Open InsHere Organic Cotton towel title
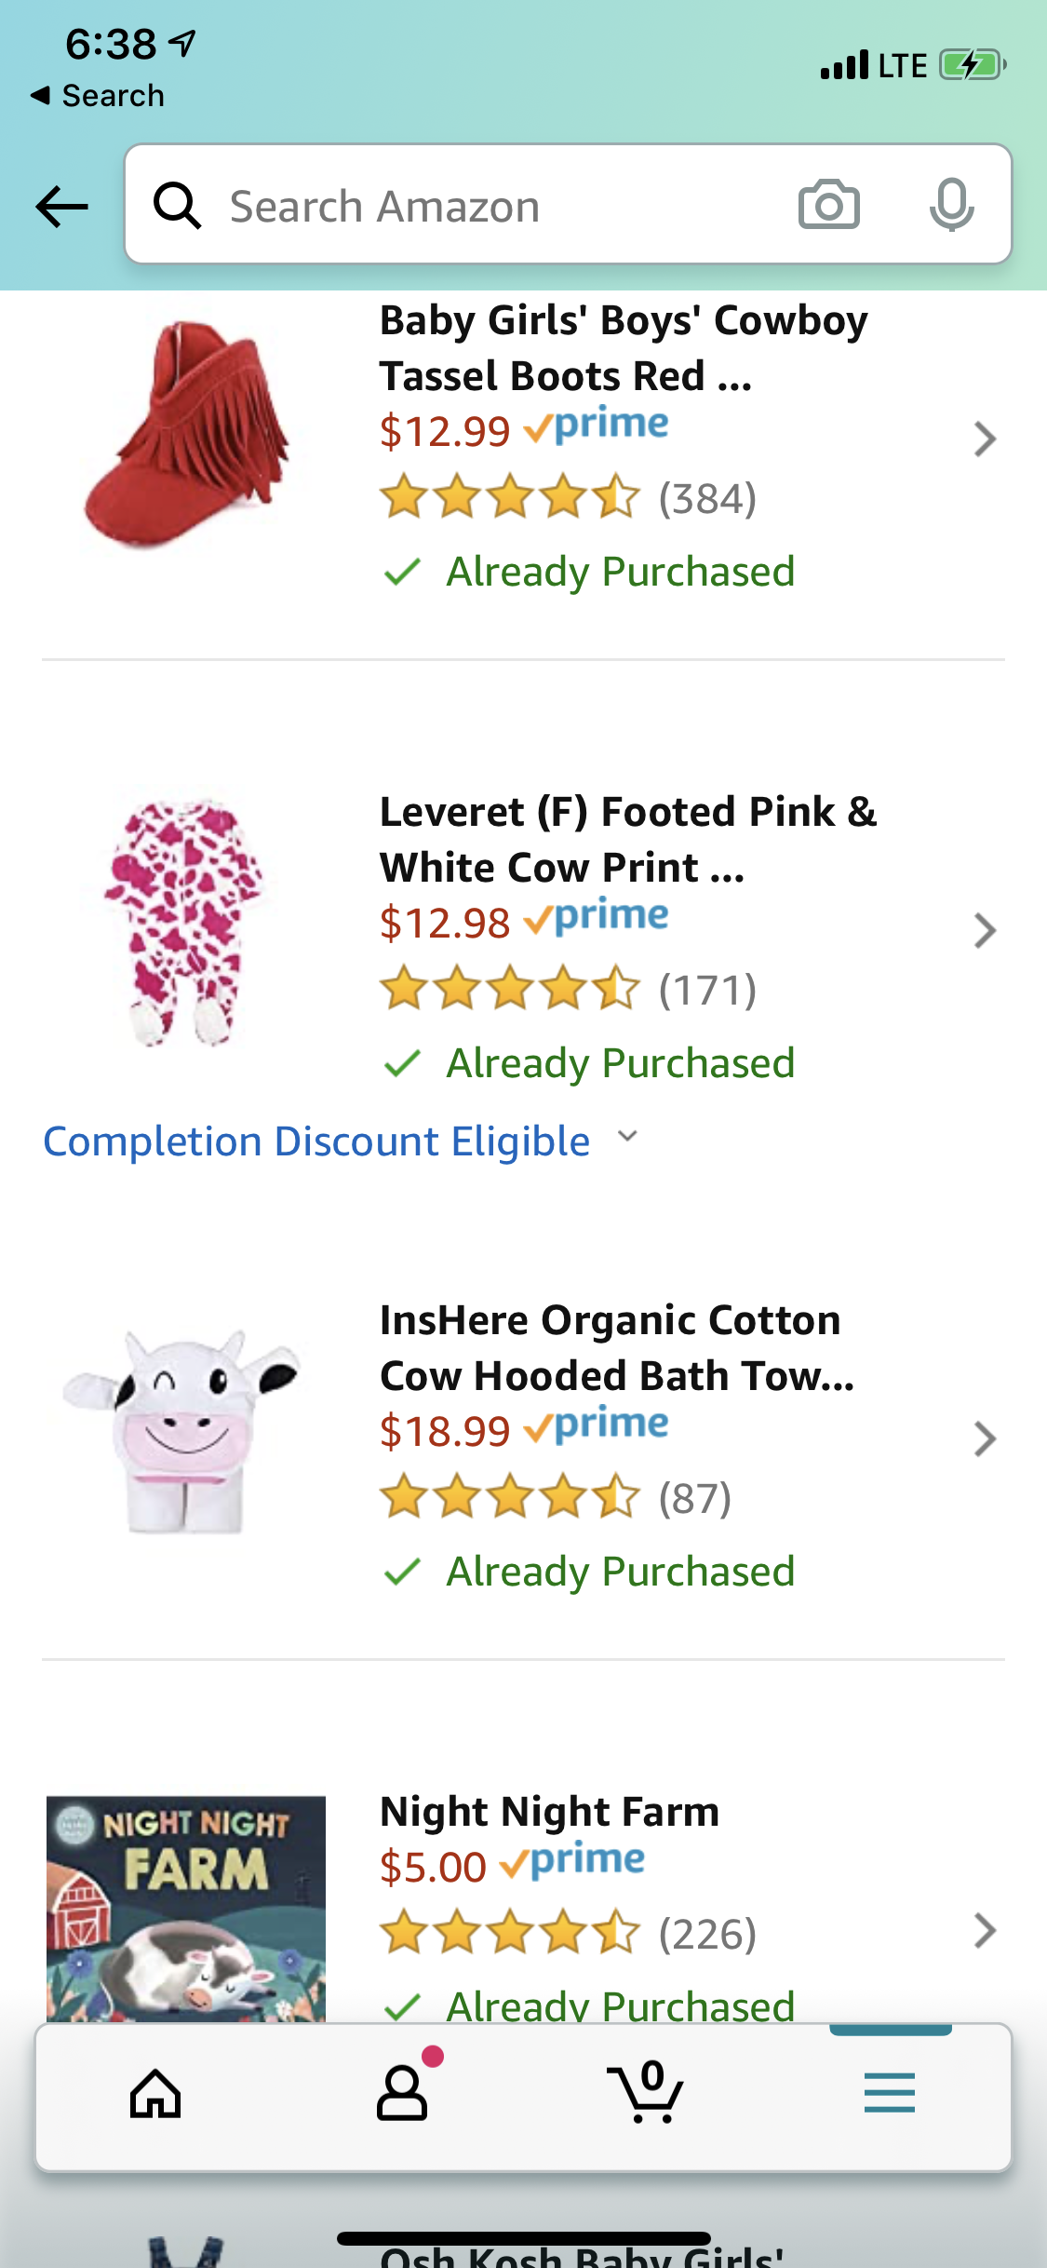The width and height of the screenshot is (1047, 2268). tap(616, 1347)
